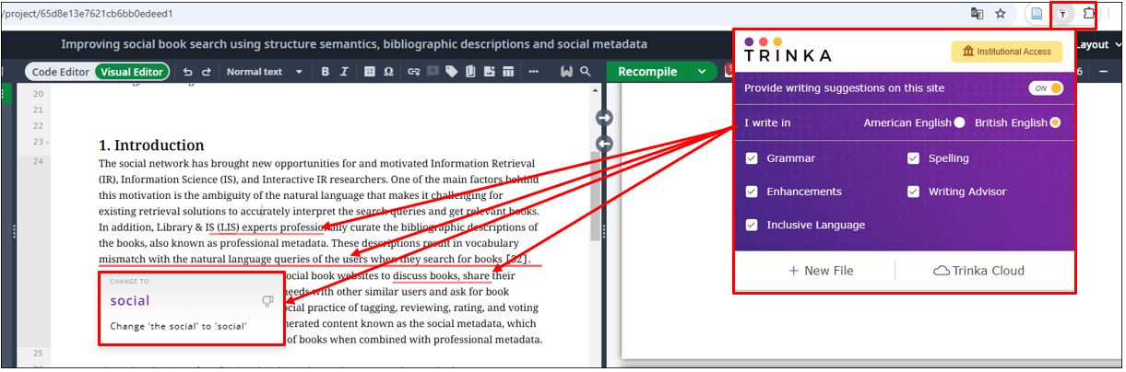Uncheck the Grammar checkbox
The width and height of the screenshot is (1126, 372).
tap(752, 158)
